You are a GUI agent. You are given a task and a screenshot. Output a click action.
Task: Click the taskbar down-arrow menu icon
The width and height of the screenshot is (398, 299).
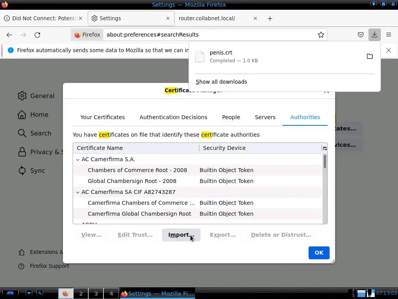[29, 293]
